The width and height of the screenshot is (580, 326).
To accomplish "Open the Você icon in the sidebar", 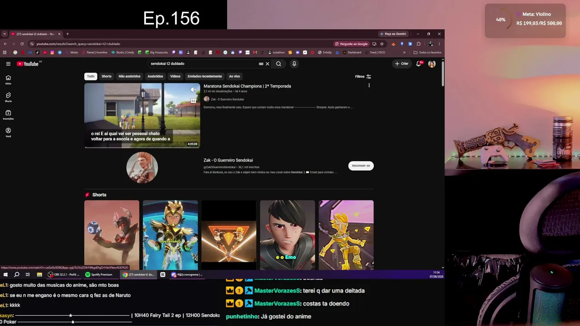I will (x=8, y=132).
